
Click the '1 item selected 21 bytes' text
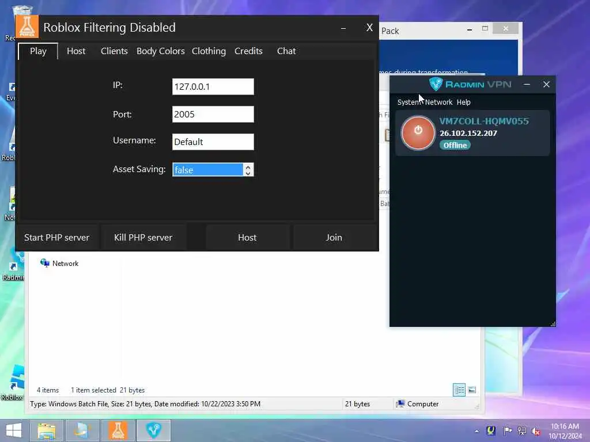[108, 390]
